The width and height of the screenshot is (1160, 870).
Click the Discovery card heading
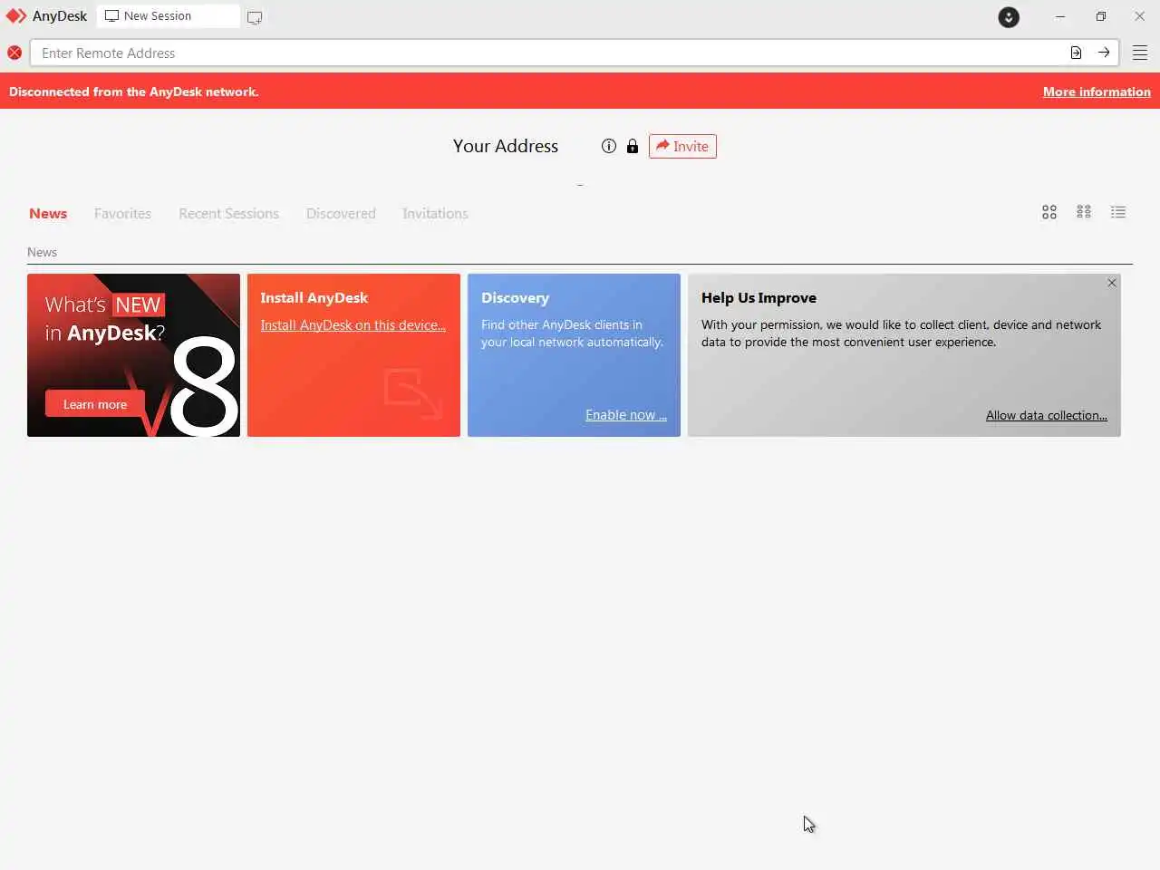(x=515, y=298)
